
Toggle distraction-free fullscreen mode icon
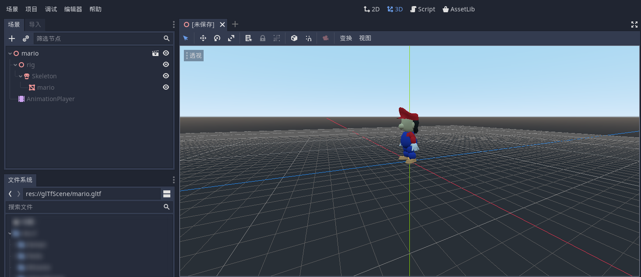pos(634,25)
